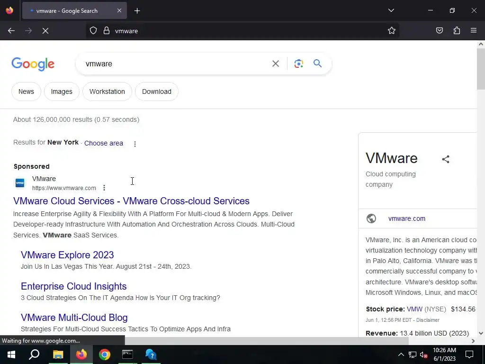Show hidden system tray icons

[401, 355]
